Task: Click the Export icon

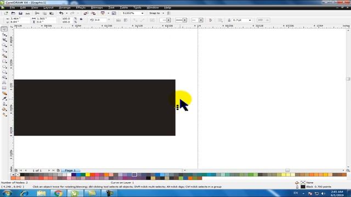Action: (93, 13)
